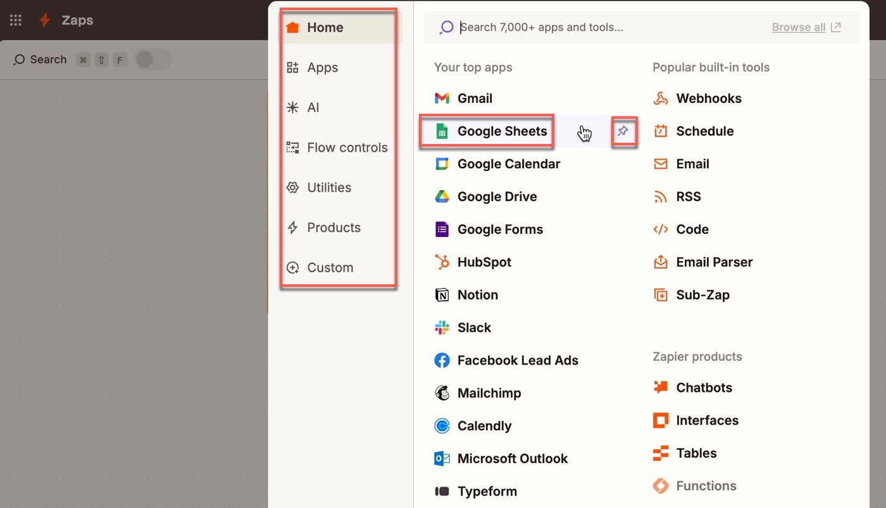Select Email built-in tool
Image resolution: width=886 pixels, height=508 pixels.
point(680,164)
